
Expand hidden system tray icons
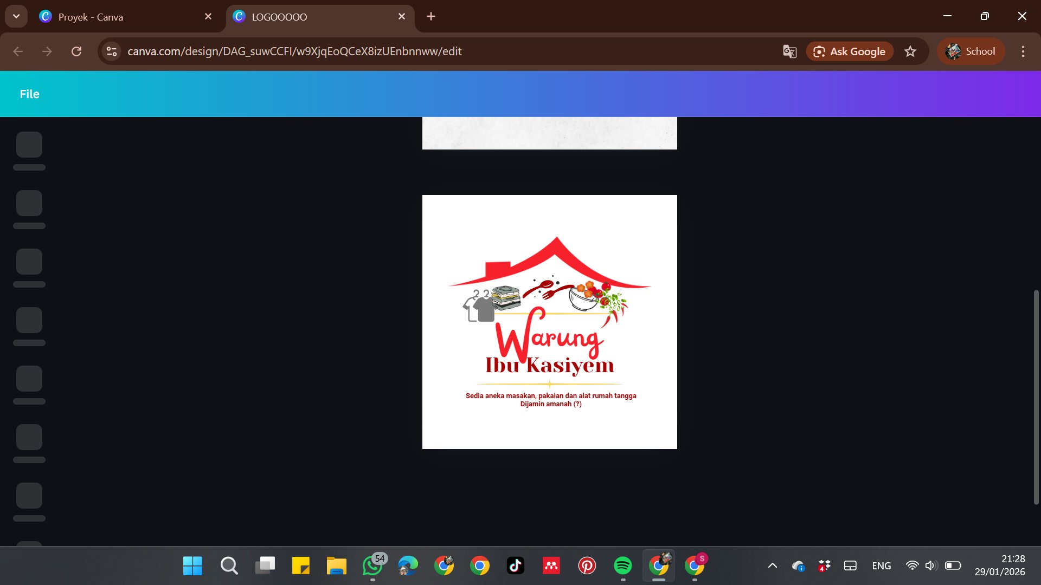772,565
